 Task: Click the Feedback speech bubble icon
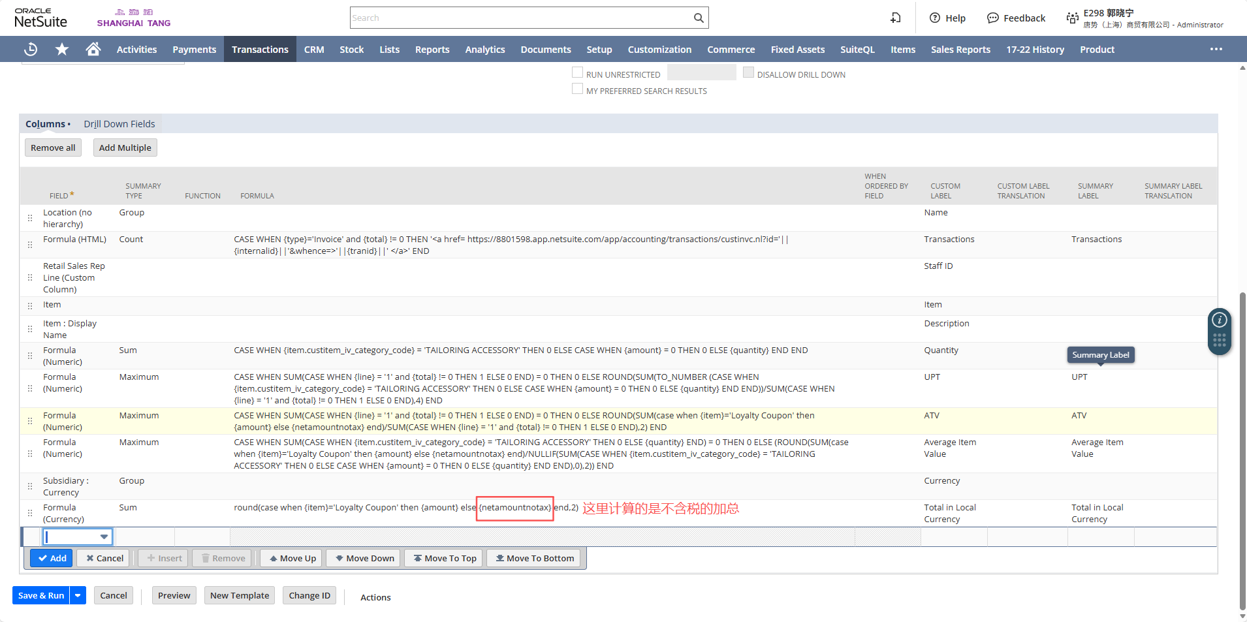click(993, 18)
